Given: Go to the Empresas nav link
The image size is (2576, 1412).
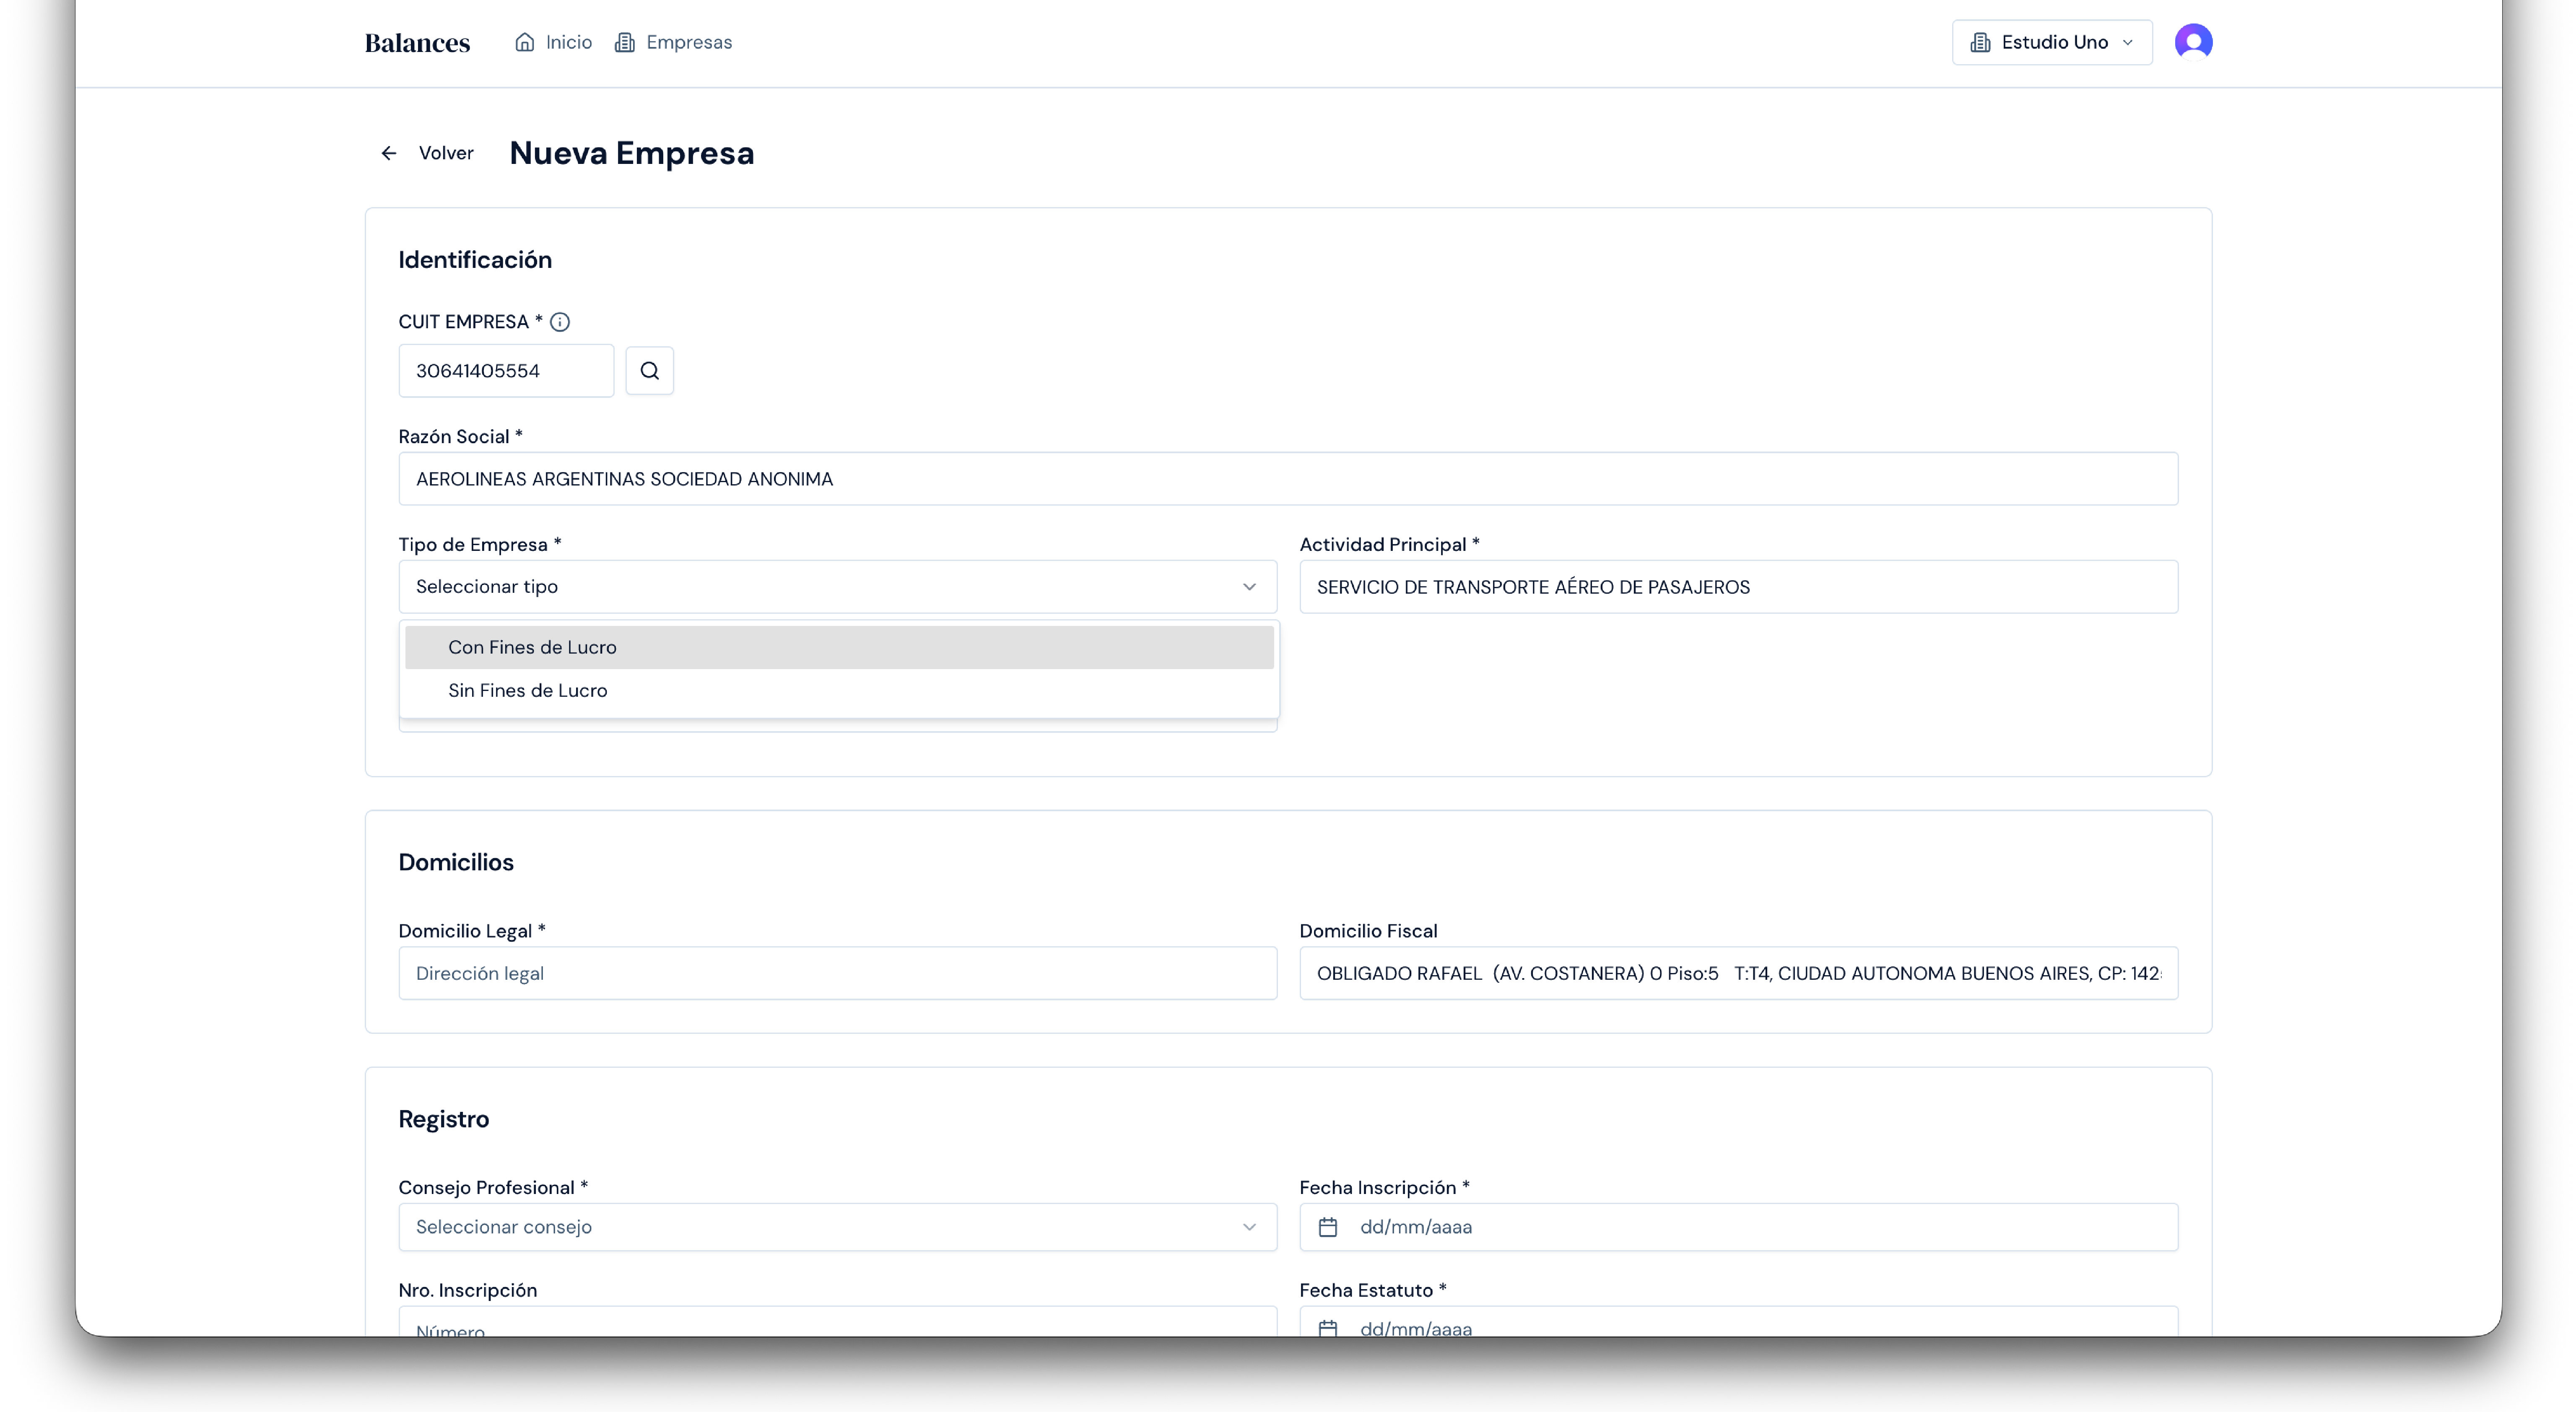Looking at the screenshot, I should pyautogui.click(x=688, y=42).
